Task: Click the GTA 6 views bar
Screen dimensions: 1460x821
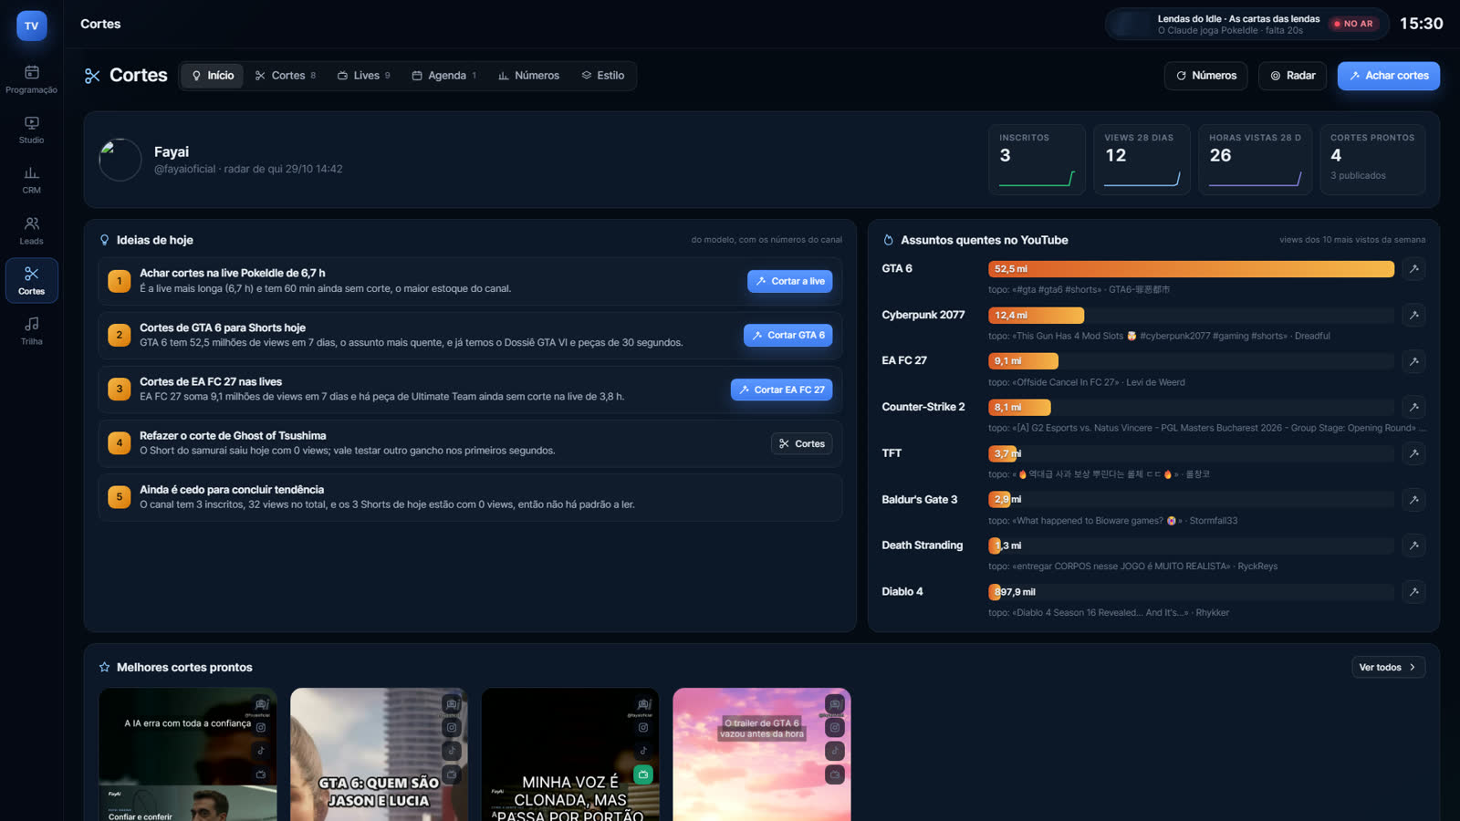Action: click(1191, 269)
